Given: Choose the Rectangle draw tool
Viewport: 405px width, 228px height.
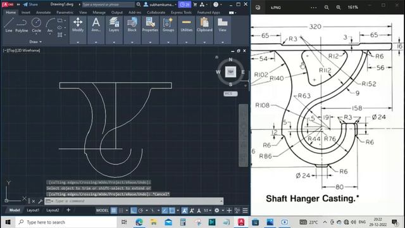Looking at the screenshot, I should (x=59, y=20).
